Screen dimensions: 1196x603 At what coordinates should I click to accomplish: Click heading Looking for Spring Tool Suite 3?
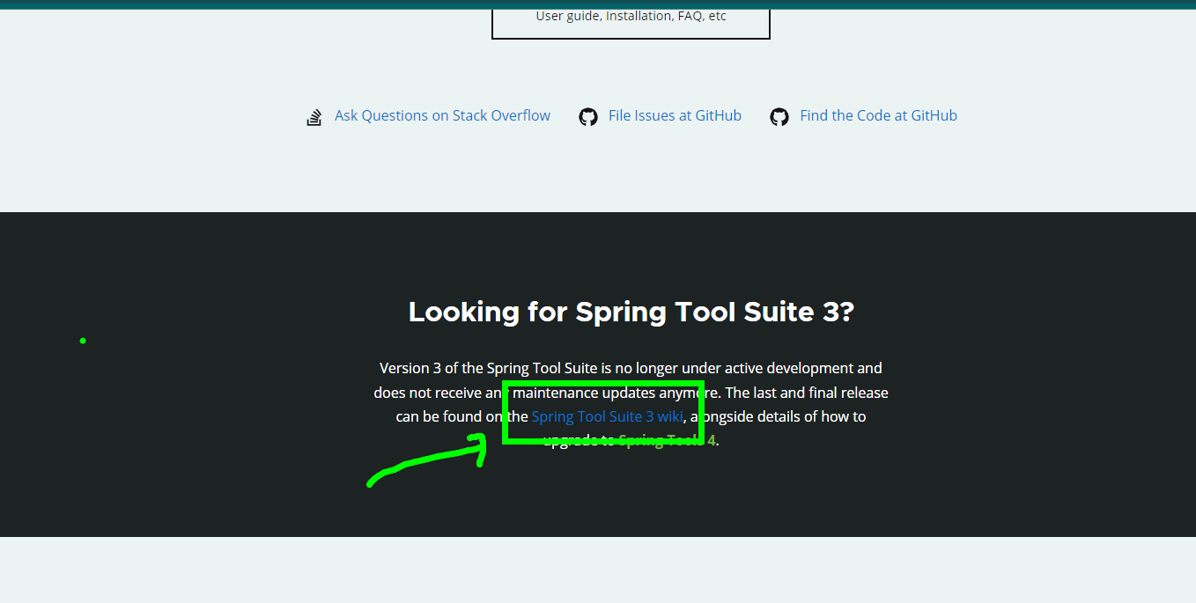pos(631,312)
